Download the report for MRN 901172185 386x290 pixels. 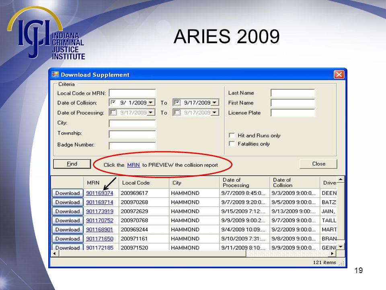68,247
